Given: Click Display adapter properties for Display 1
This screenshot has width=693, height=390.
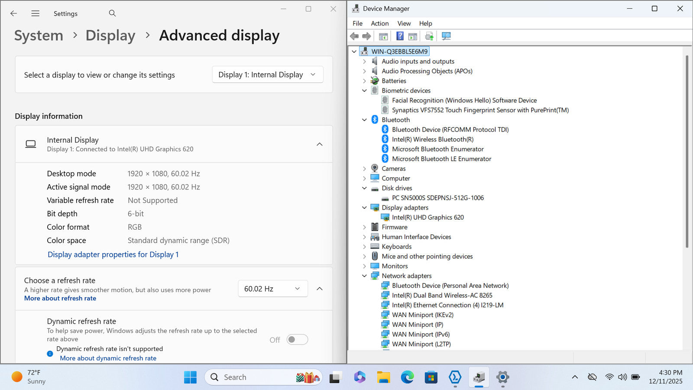Looking at the screenshot, I should pyautogui.click(x=113, y=254).
